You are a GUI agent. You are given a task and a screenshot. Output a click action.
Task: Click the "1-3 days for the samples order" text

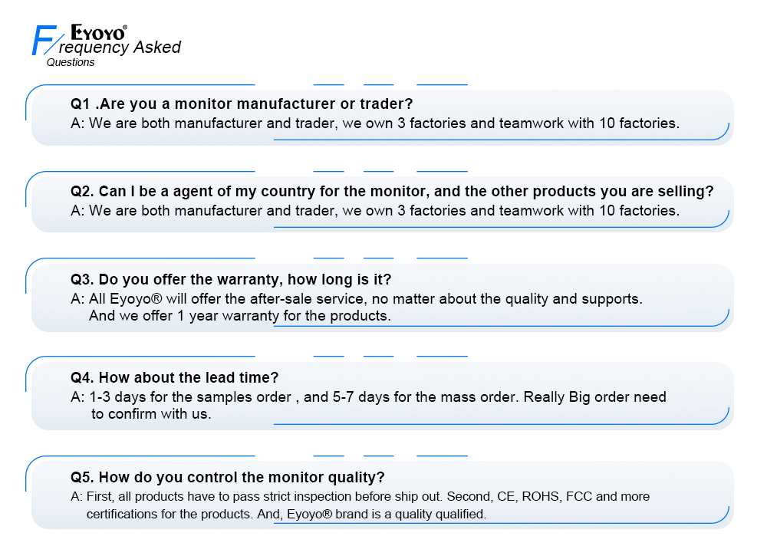pyautogui.click(x=189, y=397)
